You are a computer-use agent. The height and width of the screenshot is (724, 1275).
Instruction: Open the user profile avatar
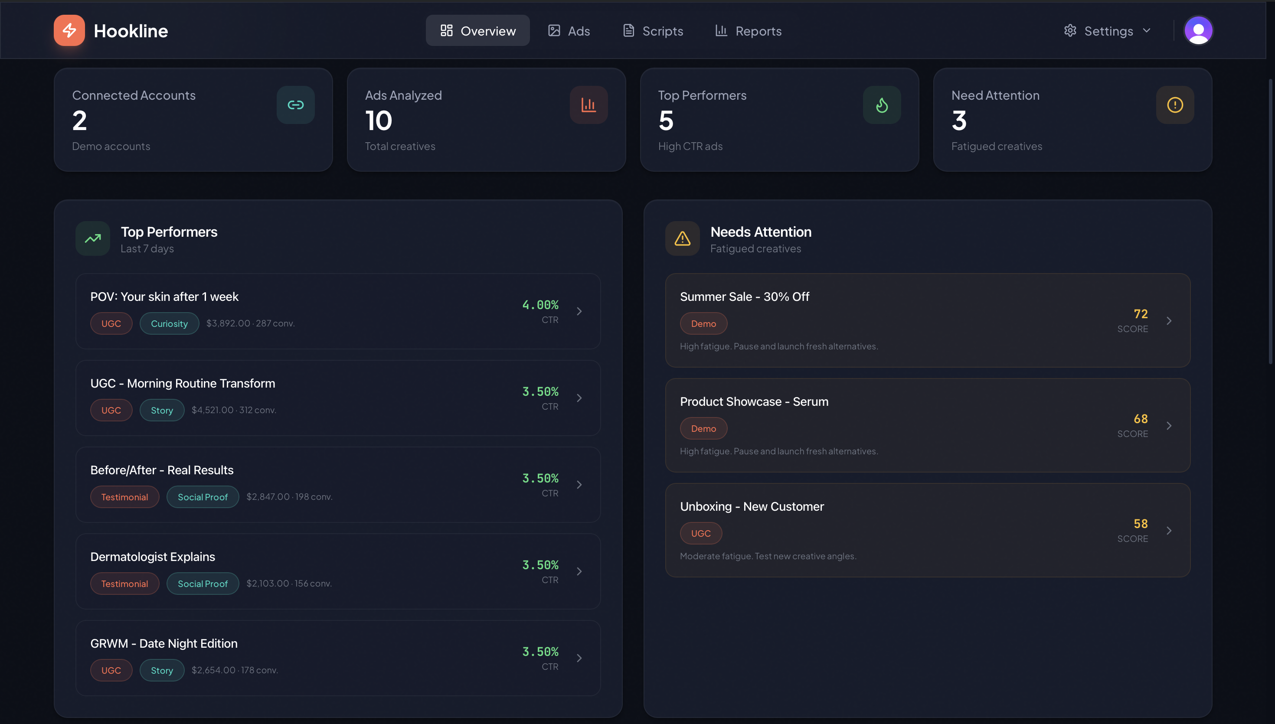1198,31
